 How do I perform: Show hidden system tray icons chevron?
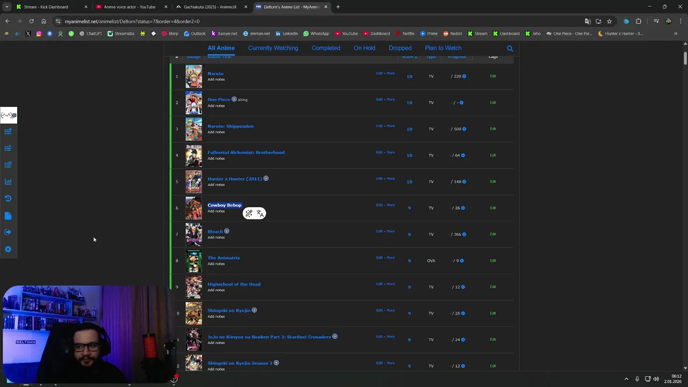pyautogui.click(x=626, y=379)
